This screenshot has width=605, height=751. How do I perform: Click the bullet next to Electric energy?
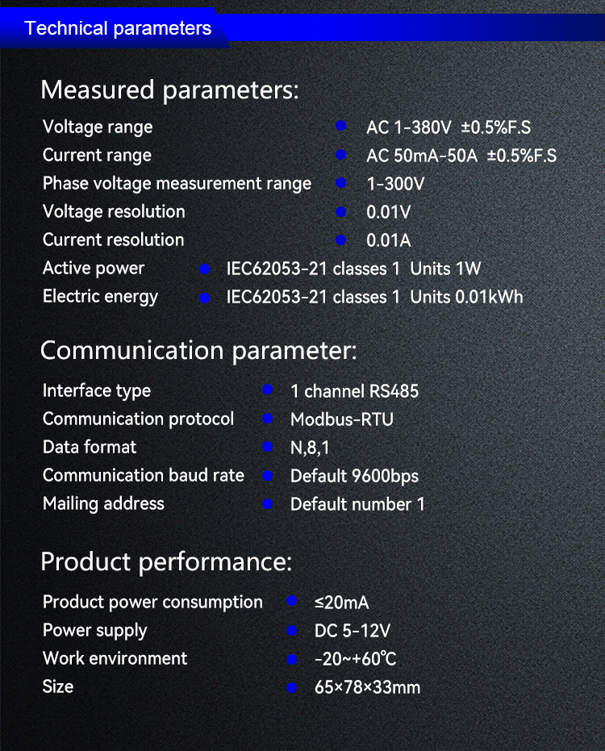coord(205,298)
